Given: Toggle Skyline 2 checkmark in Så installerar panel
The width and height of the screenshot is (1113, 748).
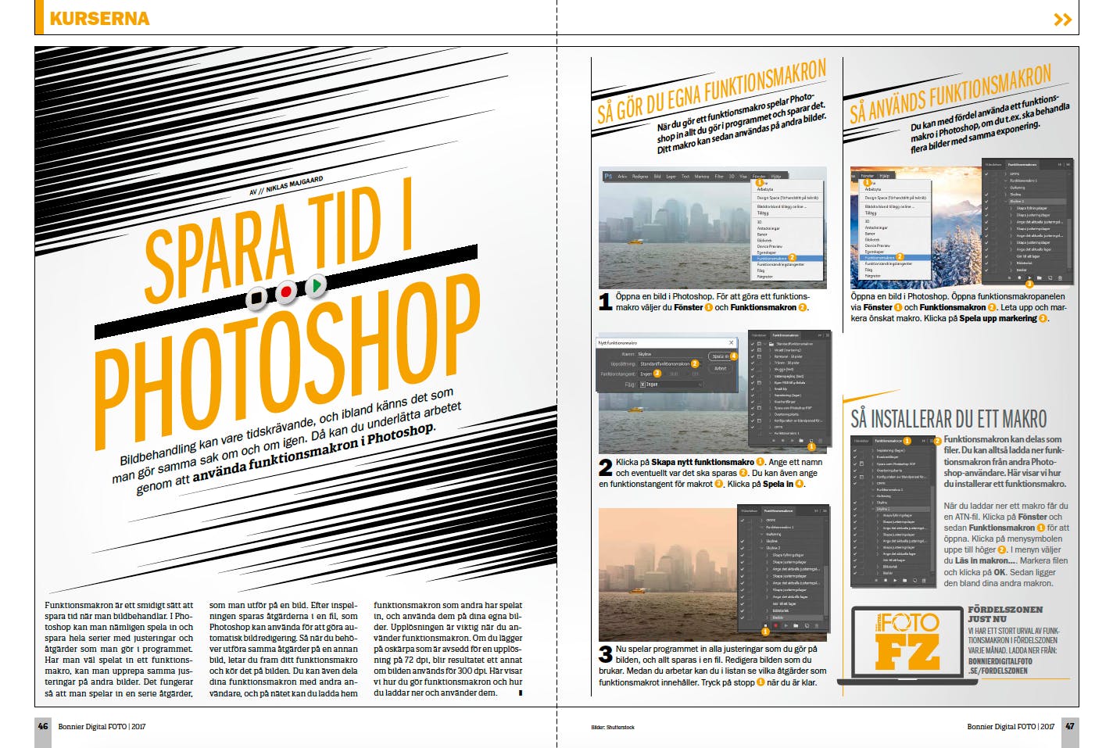Looking at the screenshot, I should (x=855, y=509).
